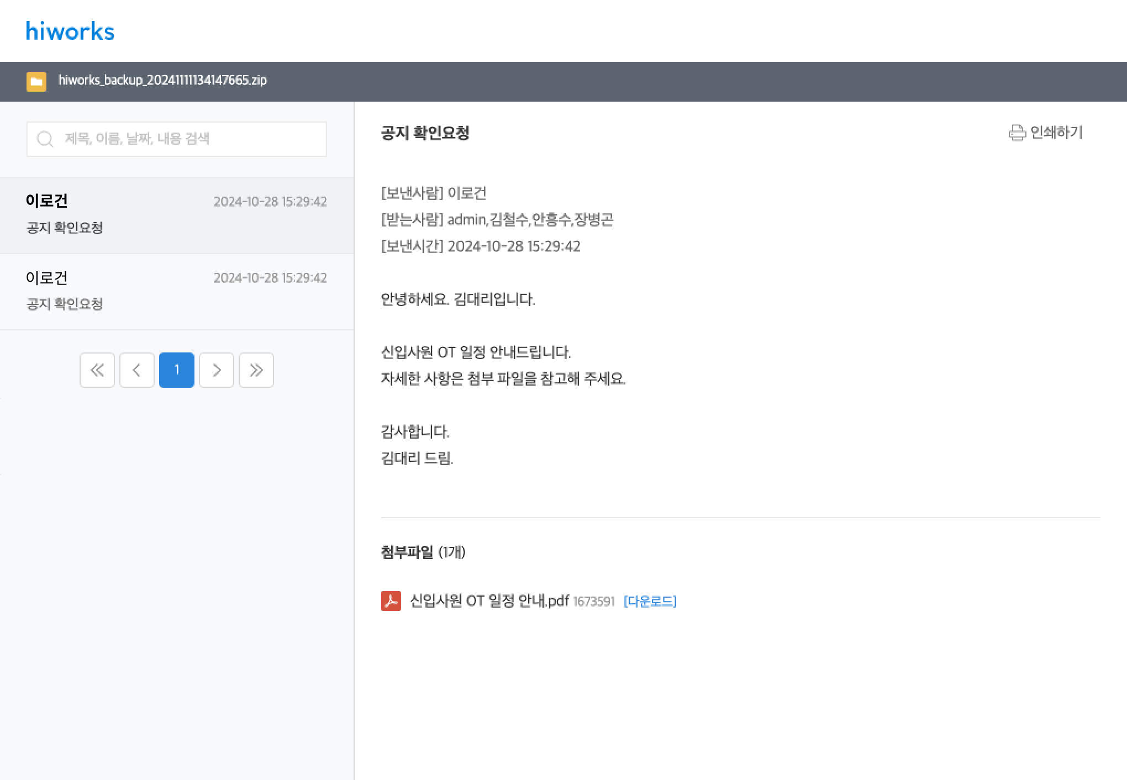Select page number 1 button

177,370
